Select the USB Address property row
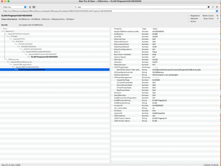 (x=165, y=116)
